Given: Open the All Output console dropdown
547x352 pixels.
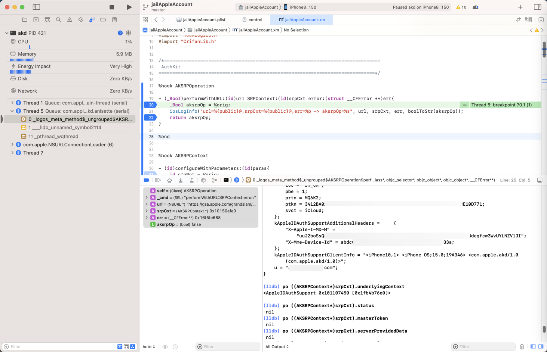Looking at the screenshot, I should pyautogui.click(x=277, y=347).
